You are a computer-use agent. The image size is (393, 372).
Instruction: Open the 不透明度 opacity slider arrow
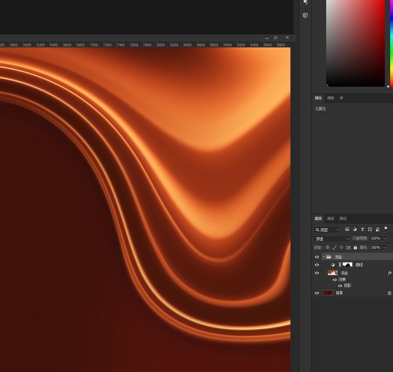pyautogui.click(x=384, y=238)
